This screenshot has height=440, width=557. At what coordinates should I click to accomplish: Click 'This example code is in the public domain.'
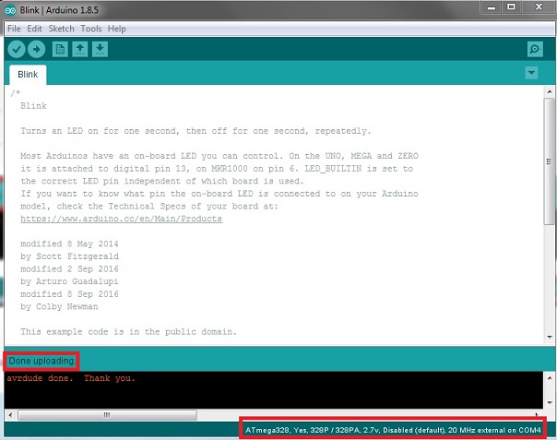tap(128, 331)
